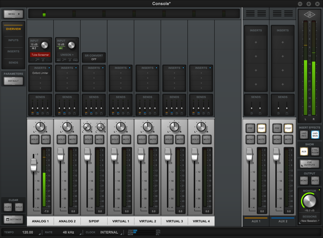The image size is (323, 238).
Task: Click the S/PDIF right pan knob
Action: pos(101,127)
